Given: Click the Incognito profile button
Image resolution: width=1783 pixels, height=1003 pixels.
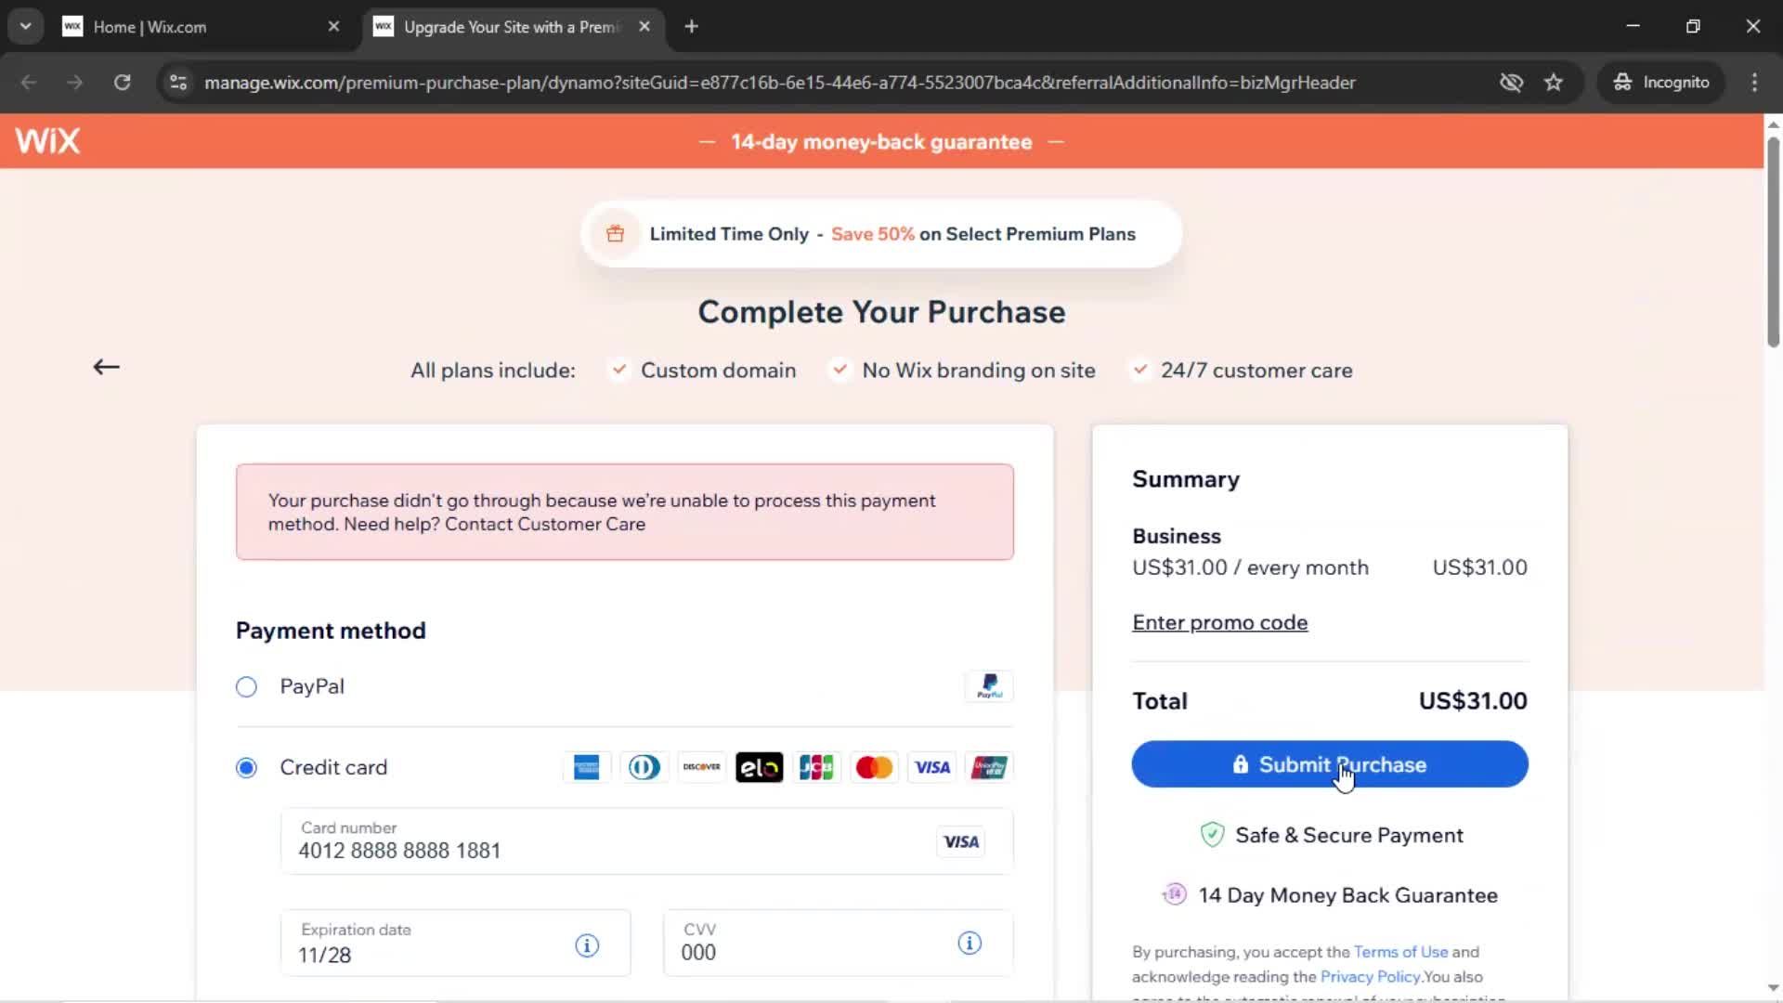Looking at the screenshot, I should (1661, 82).
